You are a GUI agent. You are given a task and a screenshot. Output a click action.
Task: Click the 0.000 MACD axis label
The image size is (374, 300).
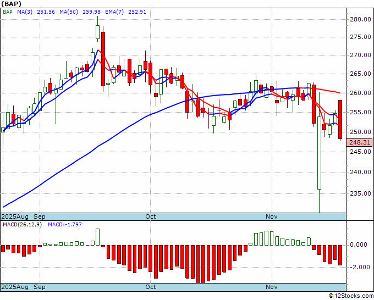(x=358, y=245)
